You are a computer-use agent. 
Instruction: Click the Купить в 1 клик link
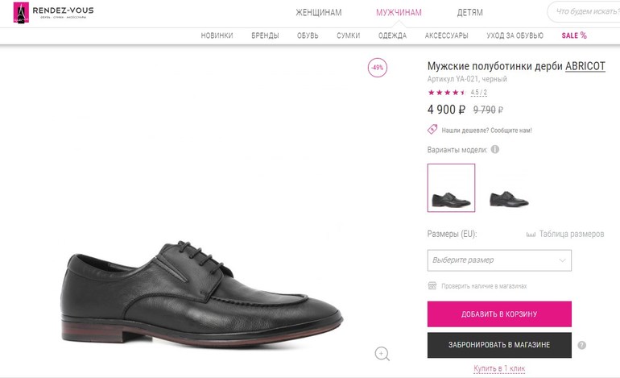coord(499,368)
